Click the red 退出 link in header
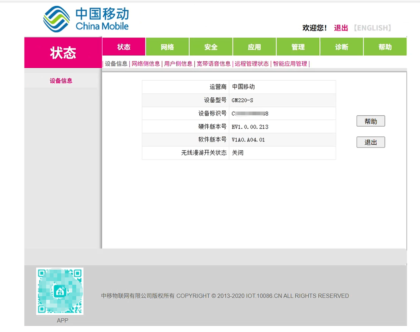 tap(341, 28)
